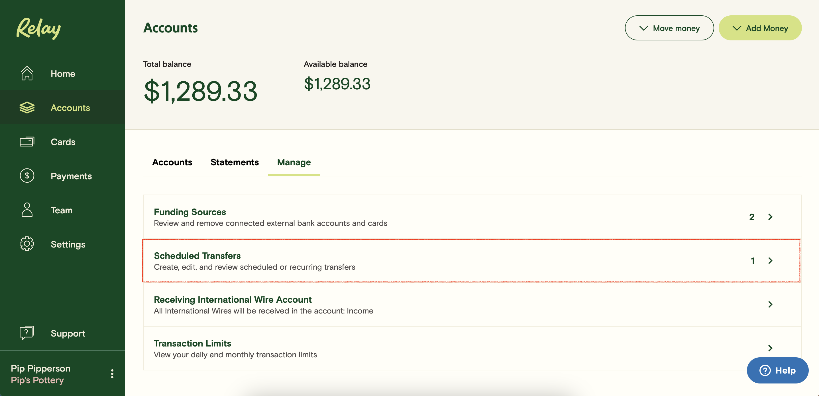Screen dimensions: 819x396
Task: Open Cards from the sidebar
Action: click(63, 142)
